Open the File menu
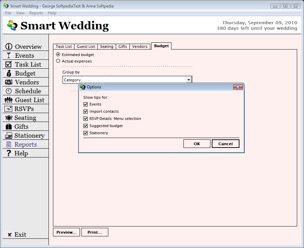 8,13
